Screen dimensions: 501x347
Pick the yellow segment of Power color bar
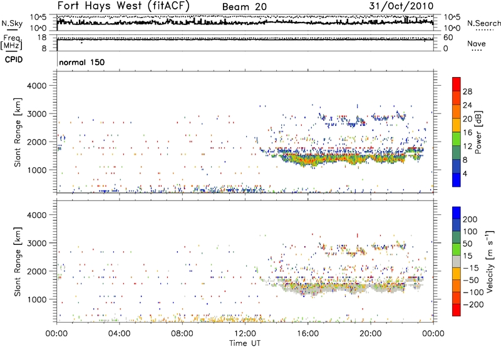click(x=457, y=125)
